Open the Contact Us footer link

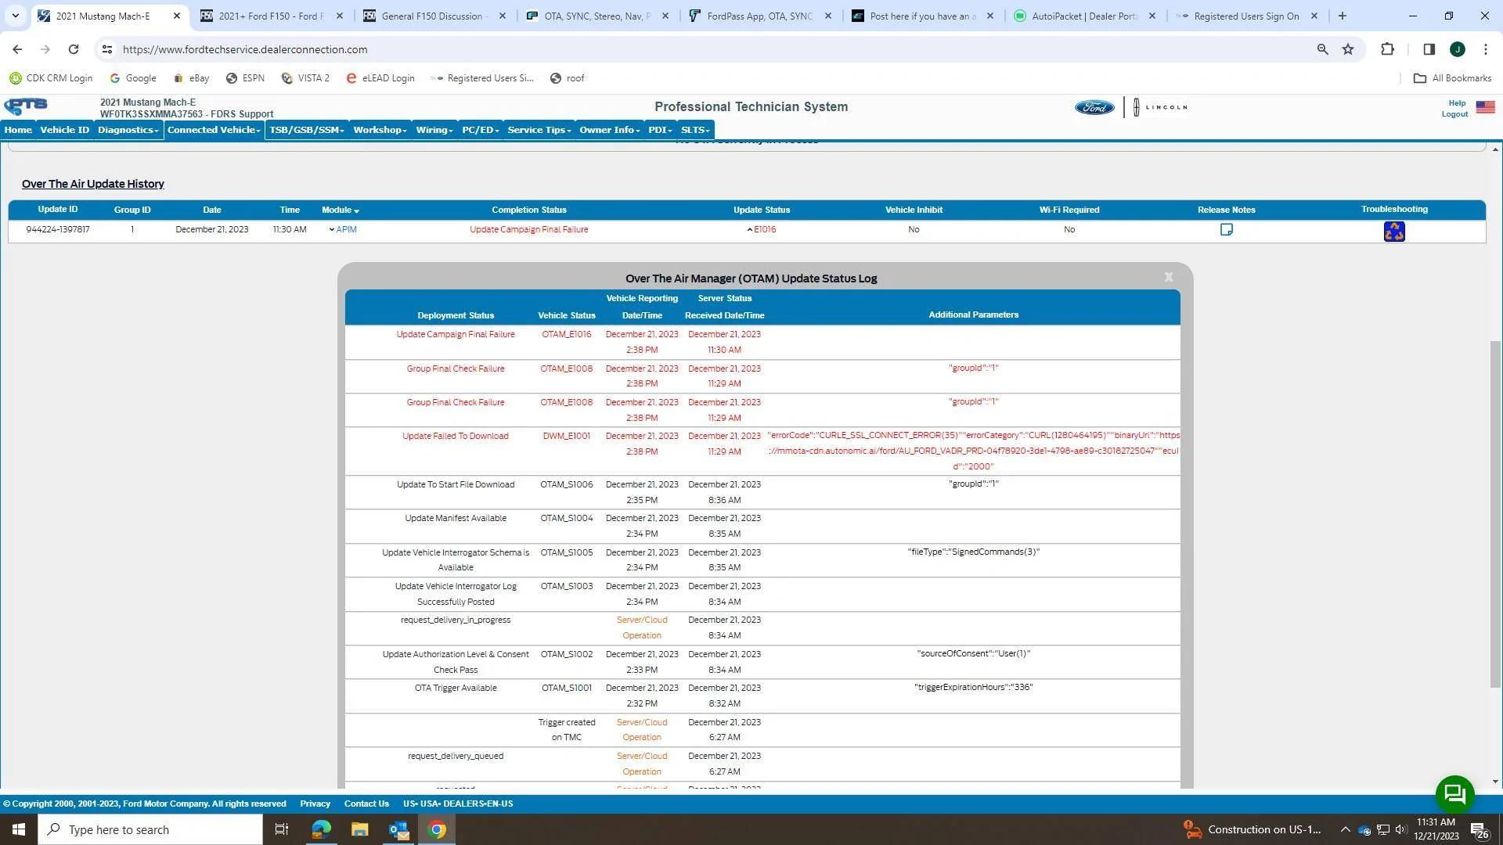click(366, 804)
